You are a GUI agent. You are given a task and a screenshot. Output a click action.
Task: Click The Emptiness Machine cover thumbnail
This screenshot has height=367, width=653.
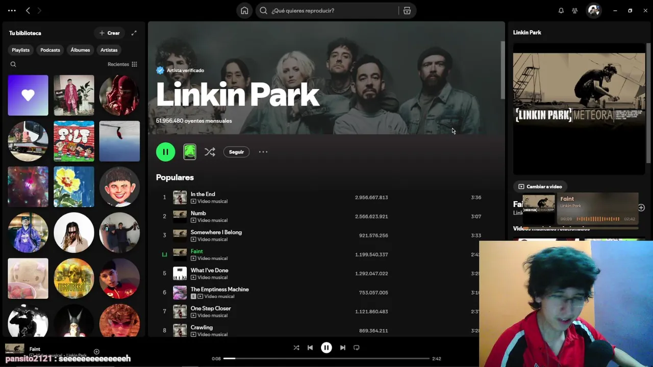click(x=180, y=293)
